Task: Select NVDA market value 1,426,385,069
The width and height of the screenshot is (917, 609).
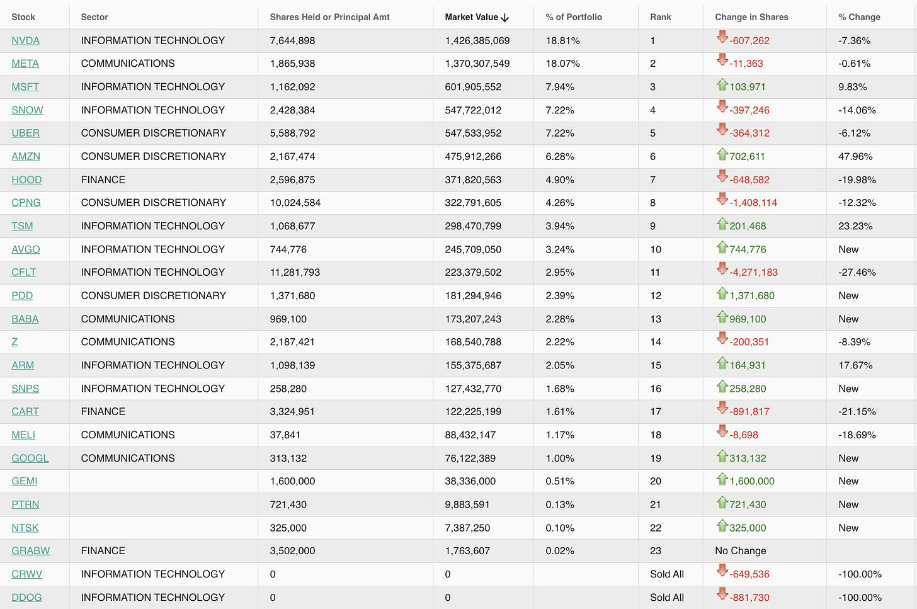Action: point(477,40)
